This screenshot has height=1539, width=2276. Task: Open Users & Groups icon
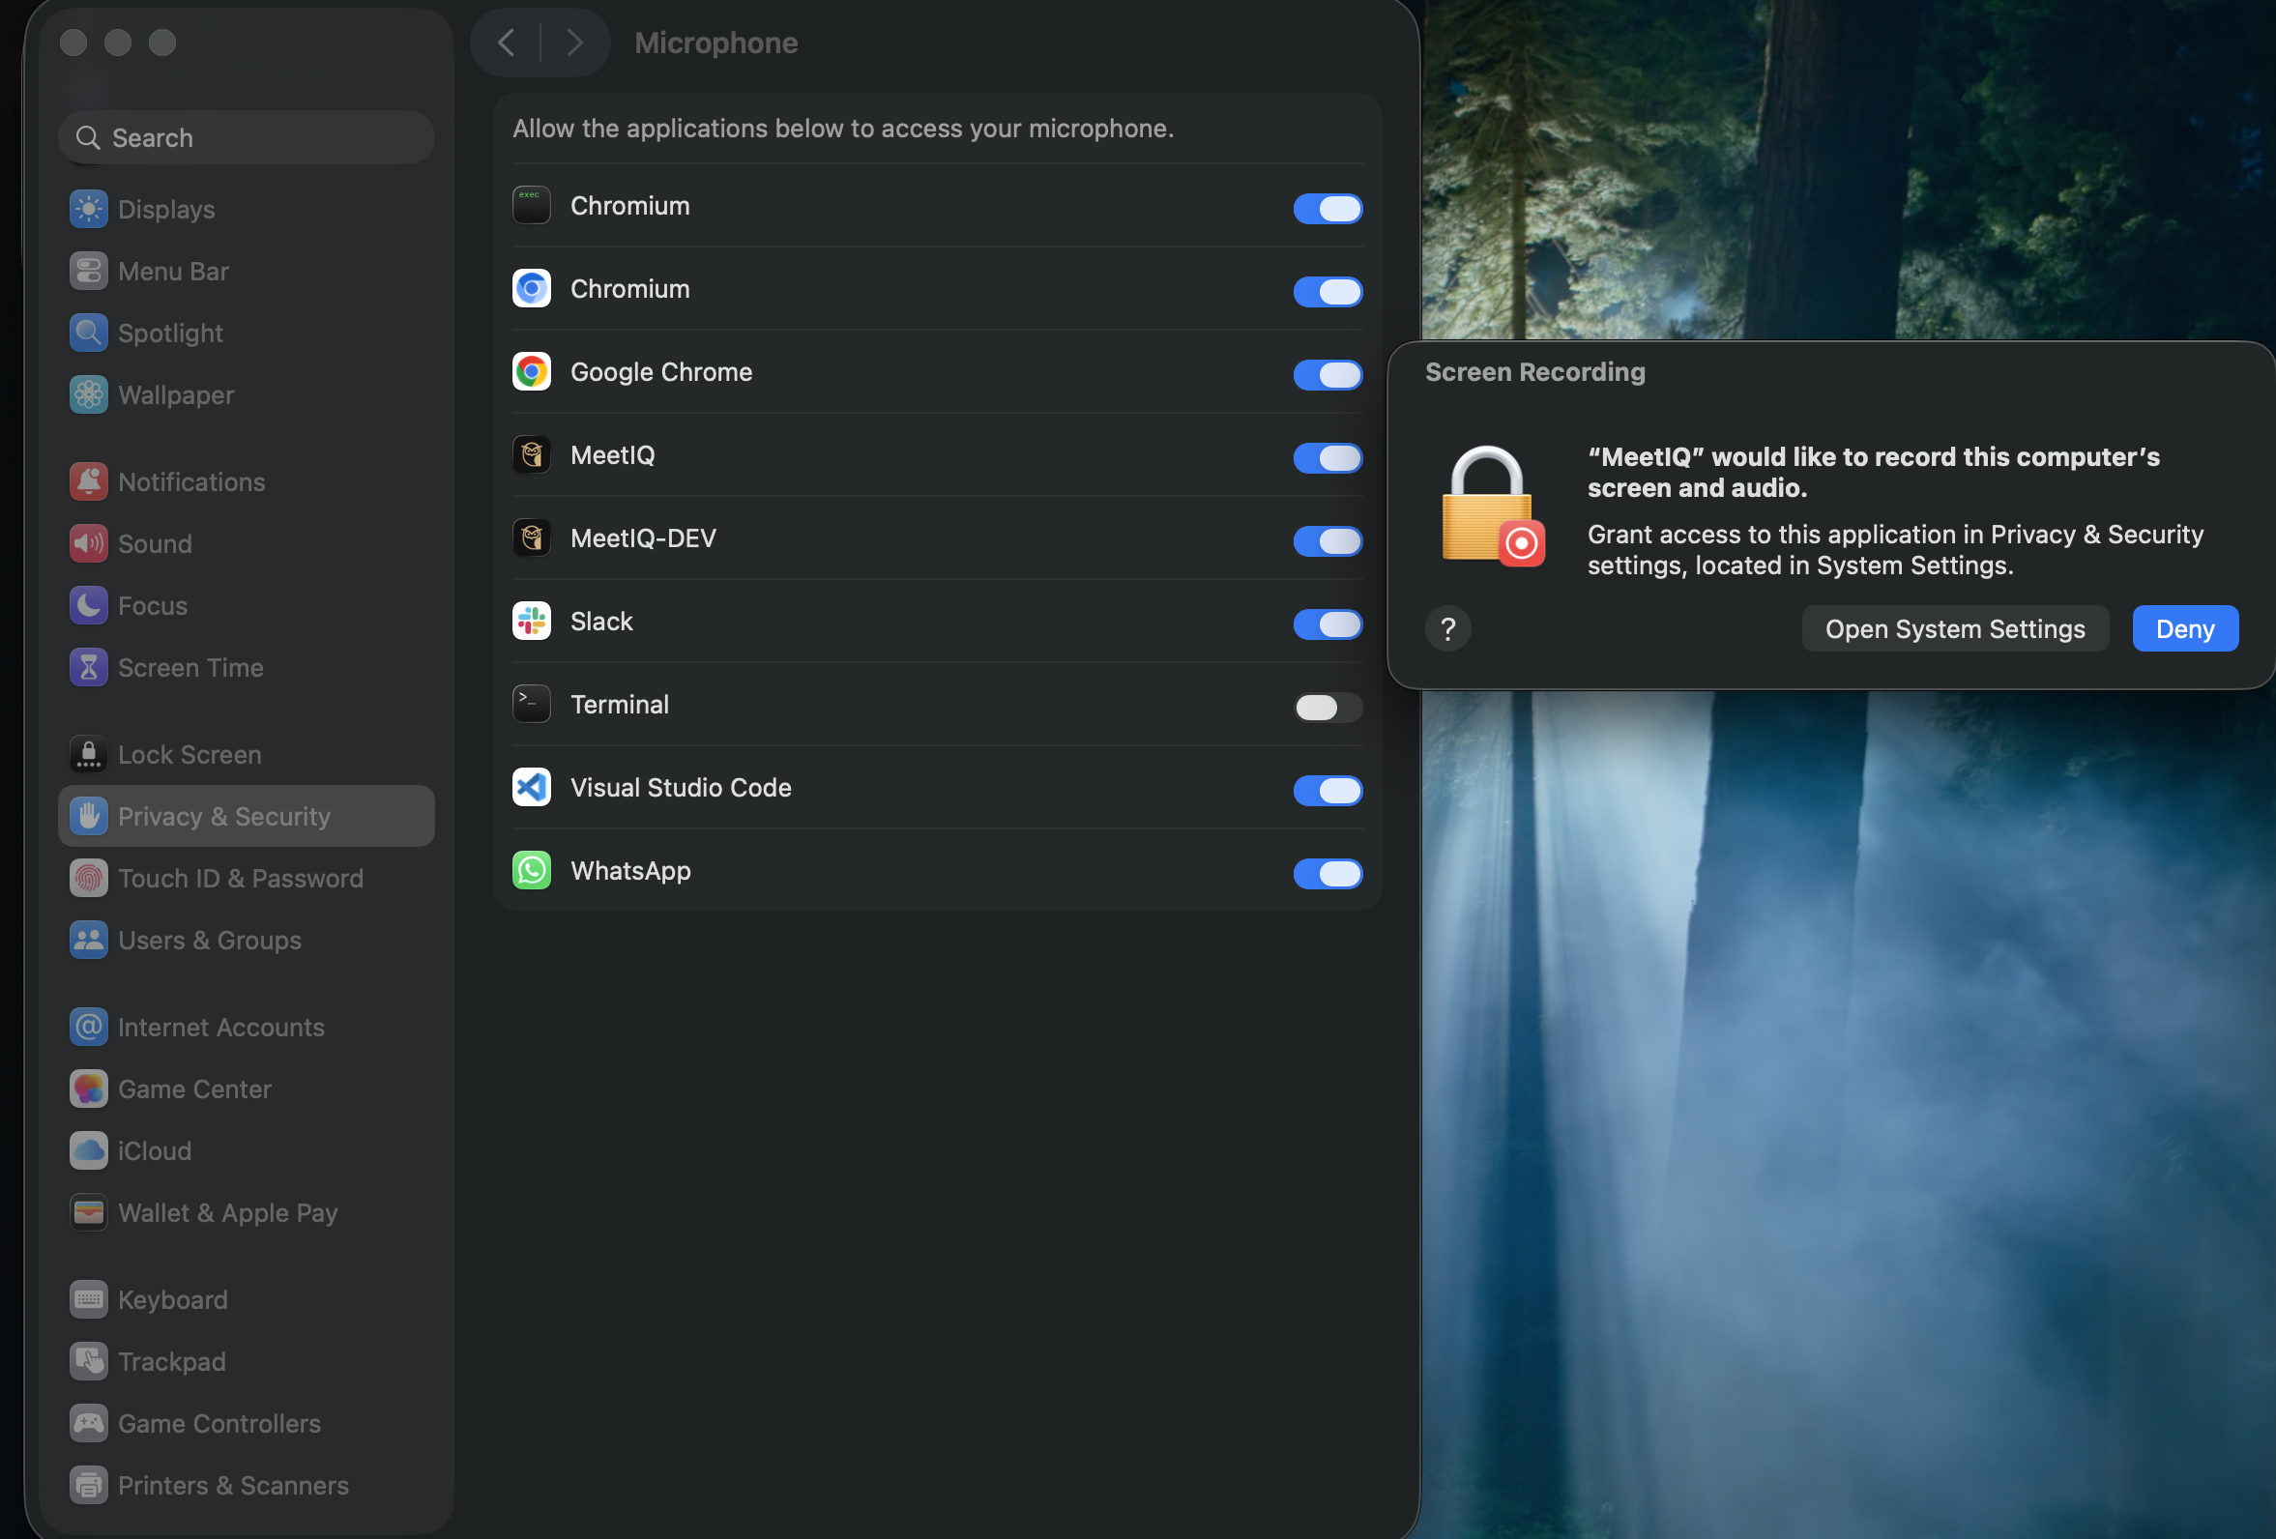click(x=88, y=940)
